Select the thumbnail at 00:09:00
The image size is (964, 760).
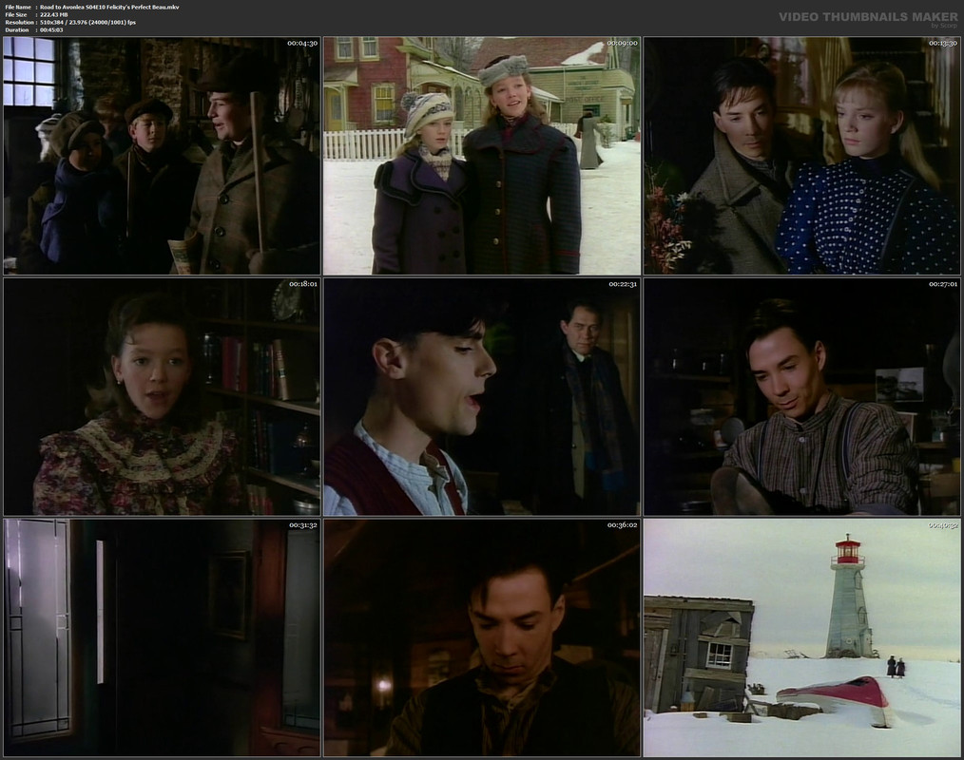click(482, 156)
